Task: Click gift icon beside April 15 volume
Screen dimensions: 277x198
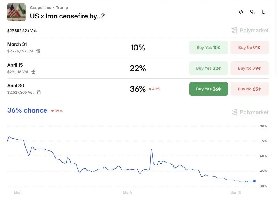Action: [x=33, y=72]
